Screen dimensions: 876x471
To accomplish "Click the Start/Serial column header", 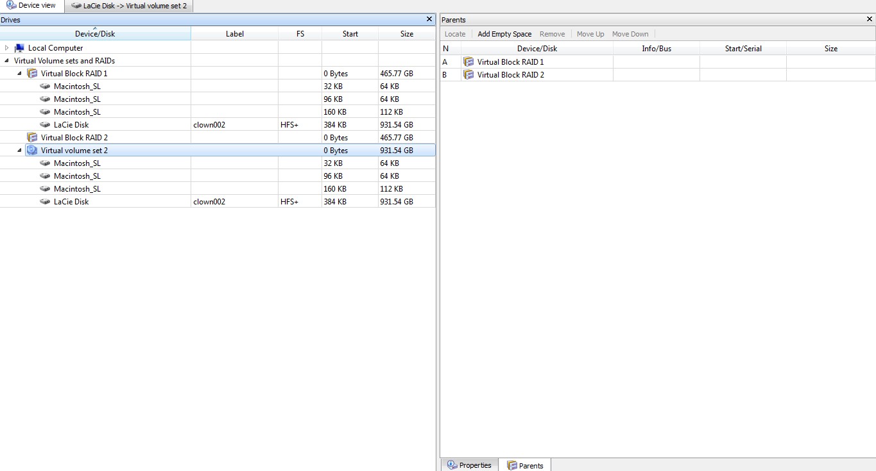I will pos(743,49).
